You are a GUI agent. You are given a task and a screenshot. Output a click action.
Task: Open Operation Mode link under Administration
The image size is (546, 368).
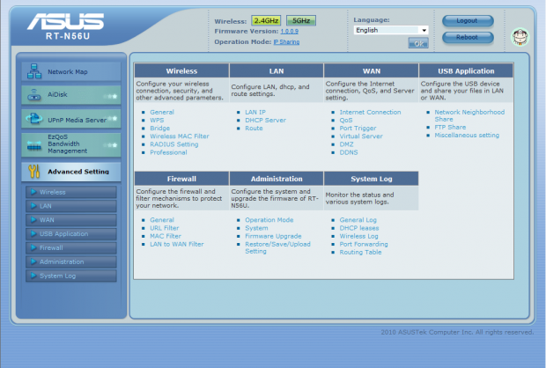click(269, 220)
